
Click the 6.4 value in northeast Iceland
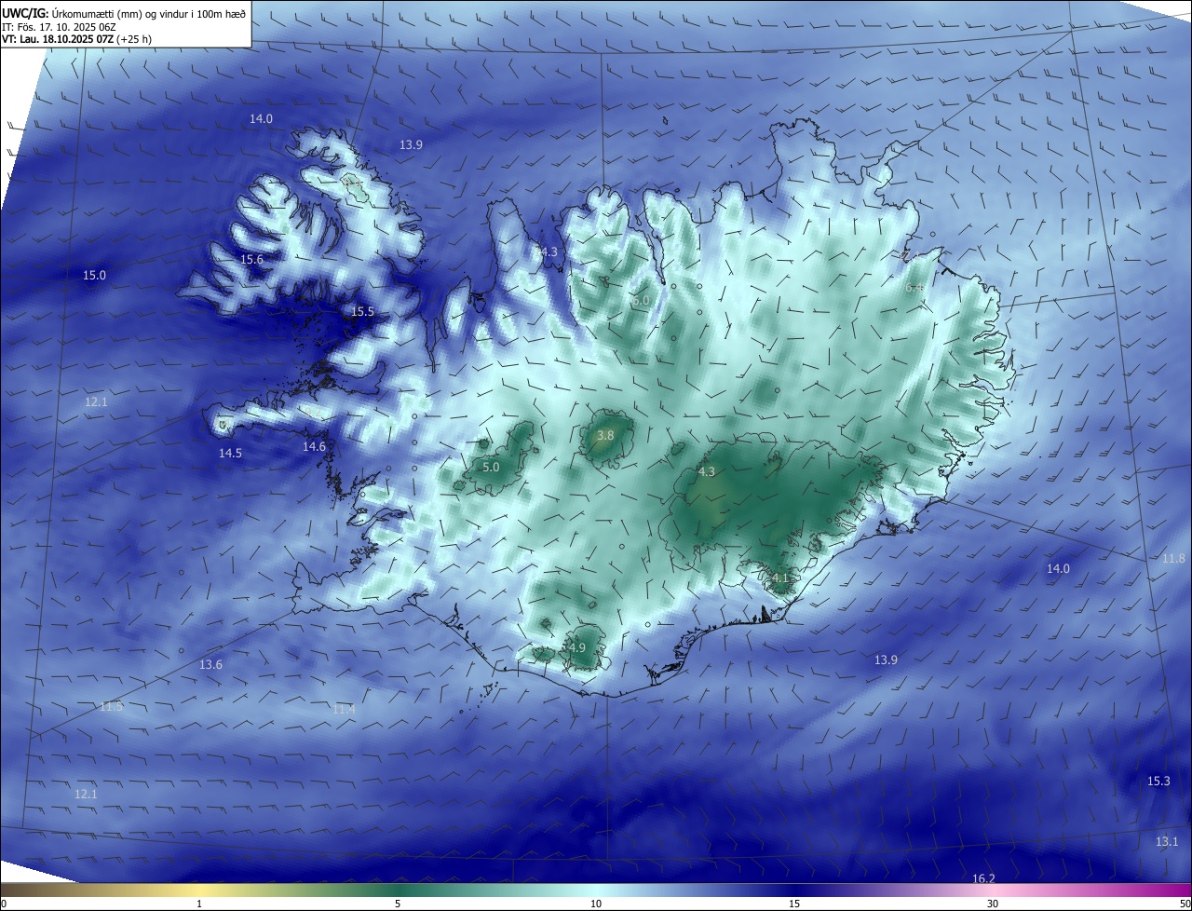tap(914, 288)
